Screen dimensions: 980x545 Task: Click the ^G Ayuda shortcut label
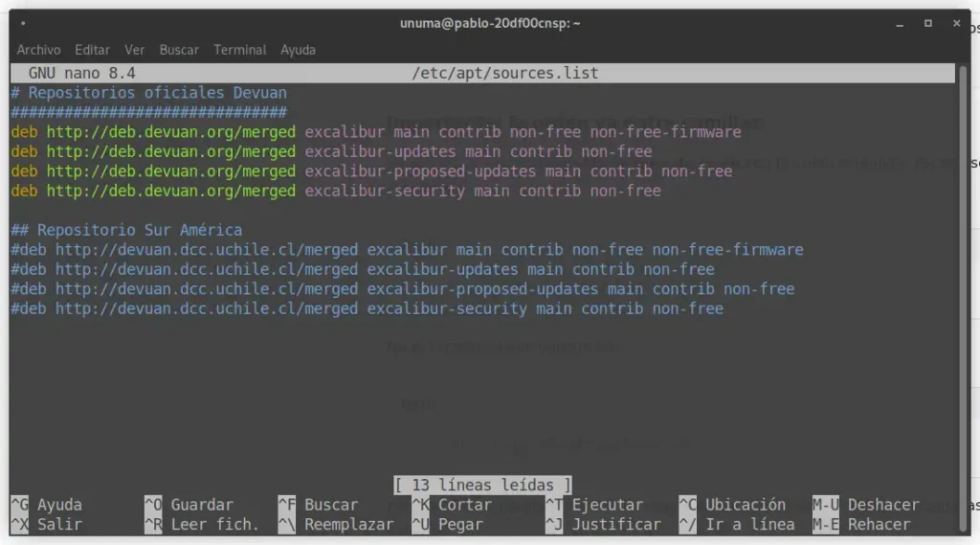(46, 505)
